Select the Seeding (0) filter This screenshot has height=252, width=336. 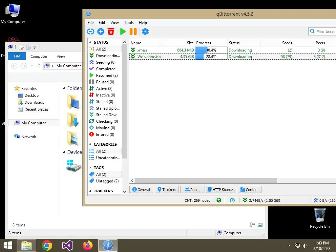click(105, 62)
